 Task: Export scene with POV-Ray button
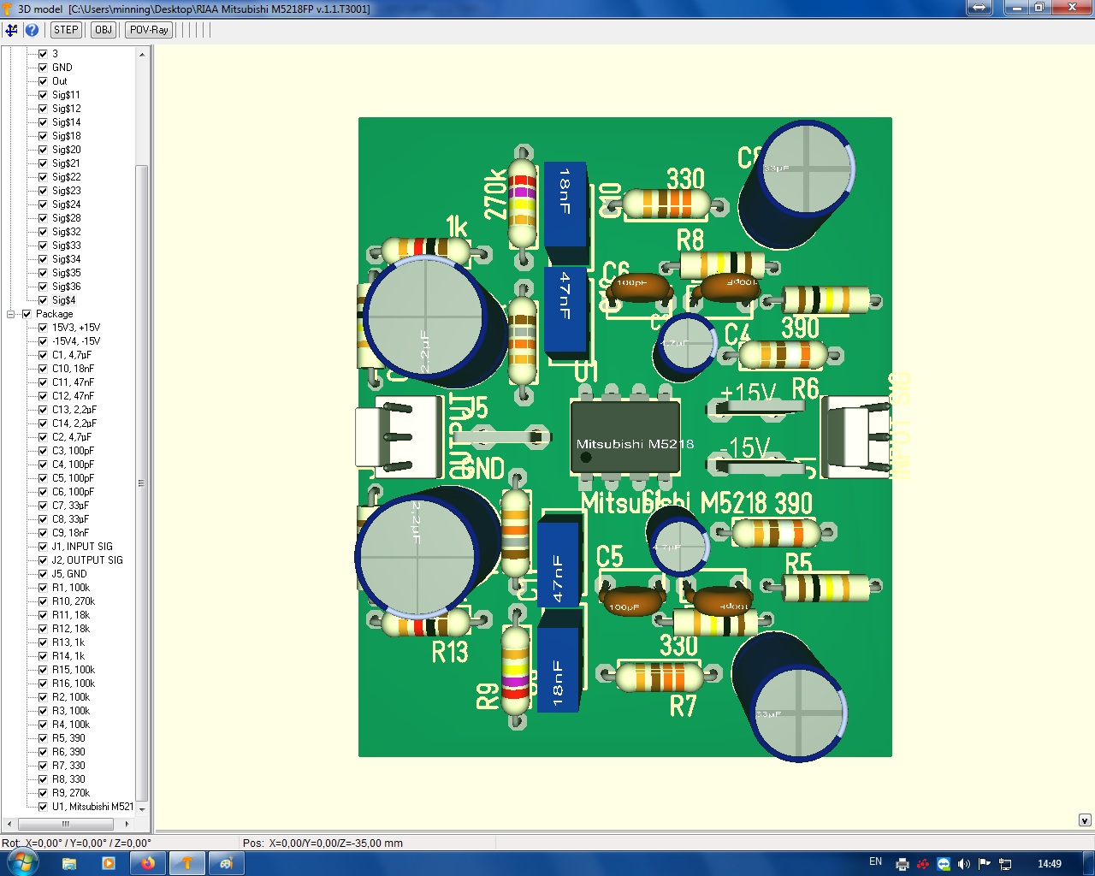click(x=149, y=30)
